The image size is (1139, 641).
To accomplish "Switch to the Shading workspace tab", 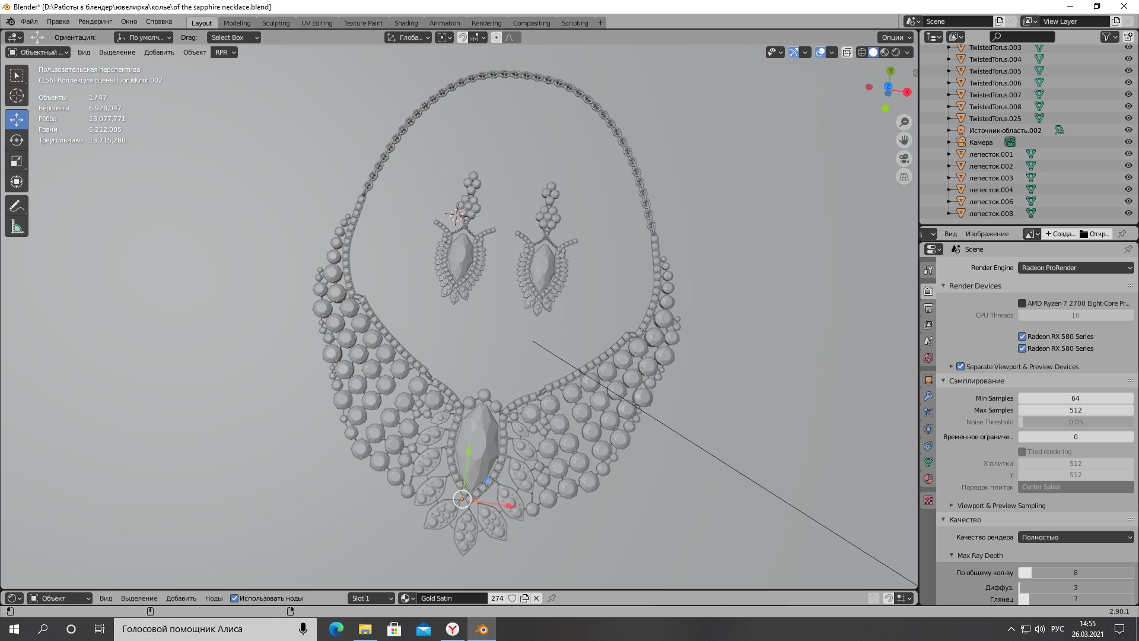I will pyautogui.click(x=406, y=23).
